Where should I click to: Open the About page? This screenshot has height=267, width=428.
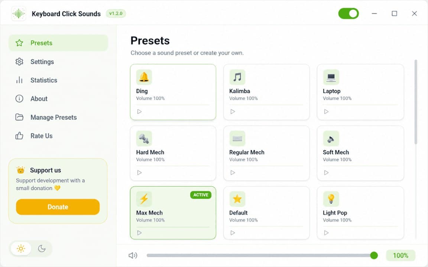(x=58, y=99)
